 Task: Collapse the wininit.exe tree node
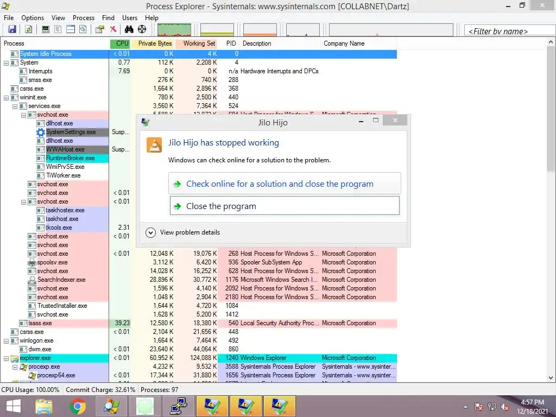tap(6, 98)
